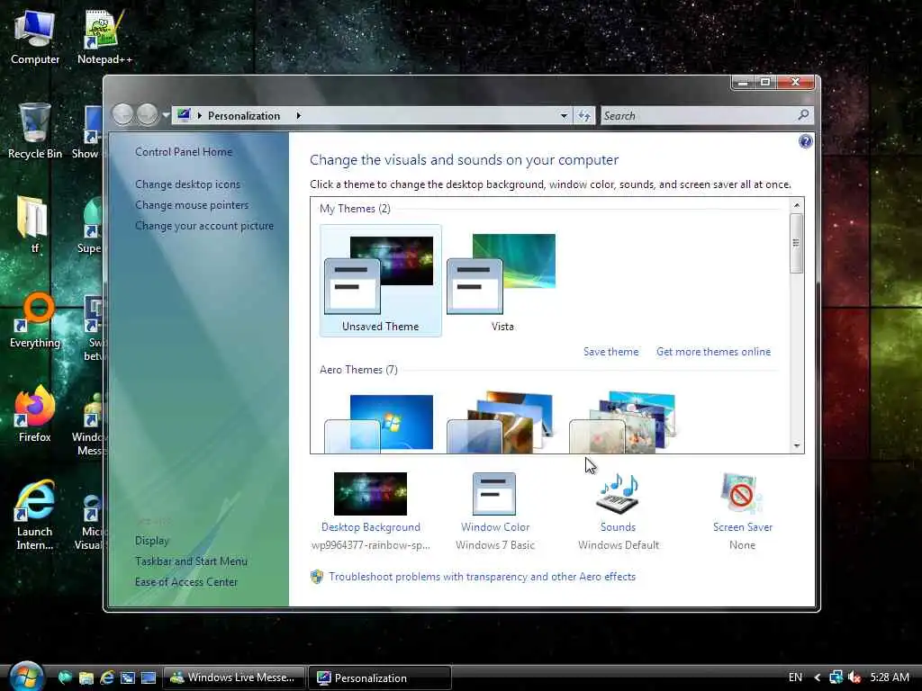This screenshot has height=691, width=922.
Task: Click the network tray icon
Action: pyautogui.click(x=836, y=677)
